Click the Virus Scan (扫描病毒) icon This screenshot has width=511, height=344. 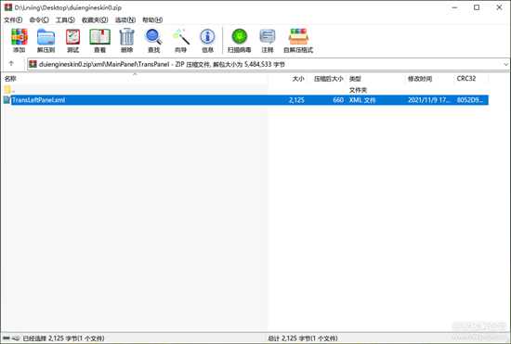tap(239, 37)
